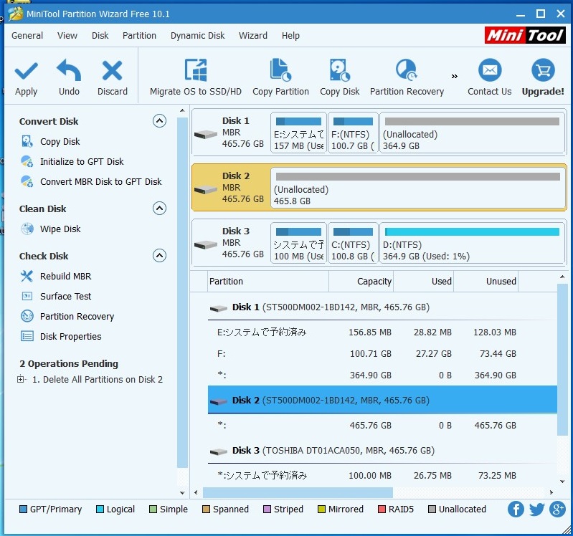Choose Convert MBR Disk to GPT Disk
This screenshot has width=573, height=536.
click(x=101, y=181)
